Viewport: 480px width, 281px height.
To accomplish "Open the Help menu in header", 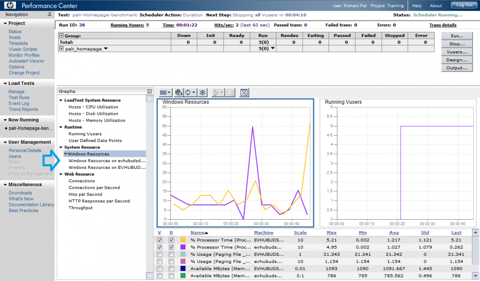I will (x=417, y=6).
